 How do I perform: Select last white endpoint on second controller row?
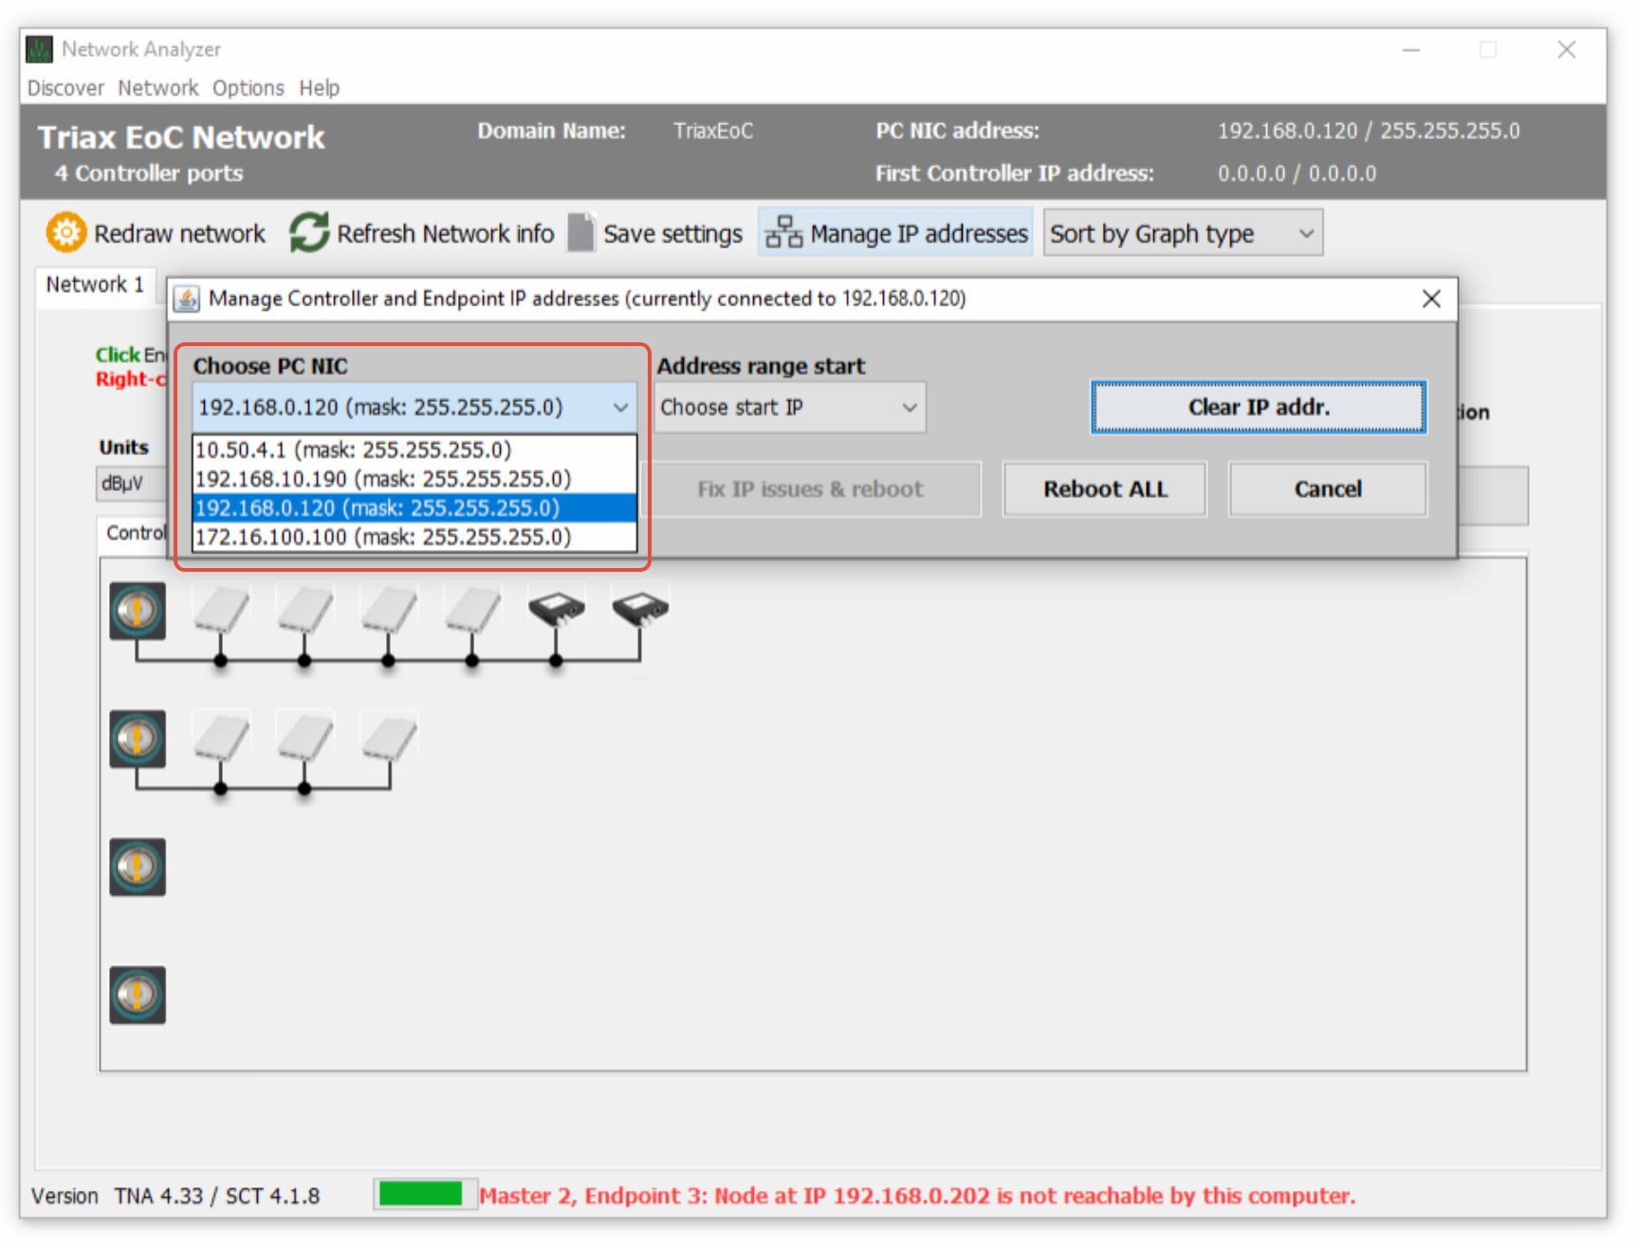point(389,738)
